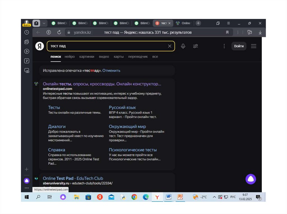Click the Yandex home Я button in toolbar
This screenshot has width=287, height=214.
48,32
